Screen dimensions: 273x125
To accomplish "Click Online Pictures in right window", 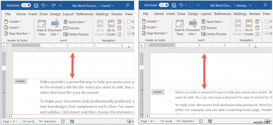I will coord(214,34).
